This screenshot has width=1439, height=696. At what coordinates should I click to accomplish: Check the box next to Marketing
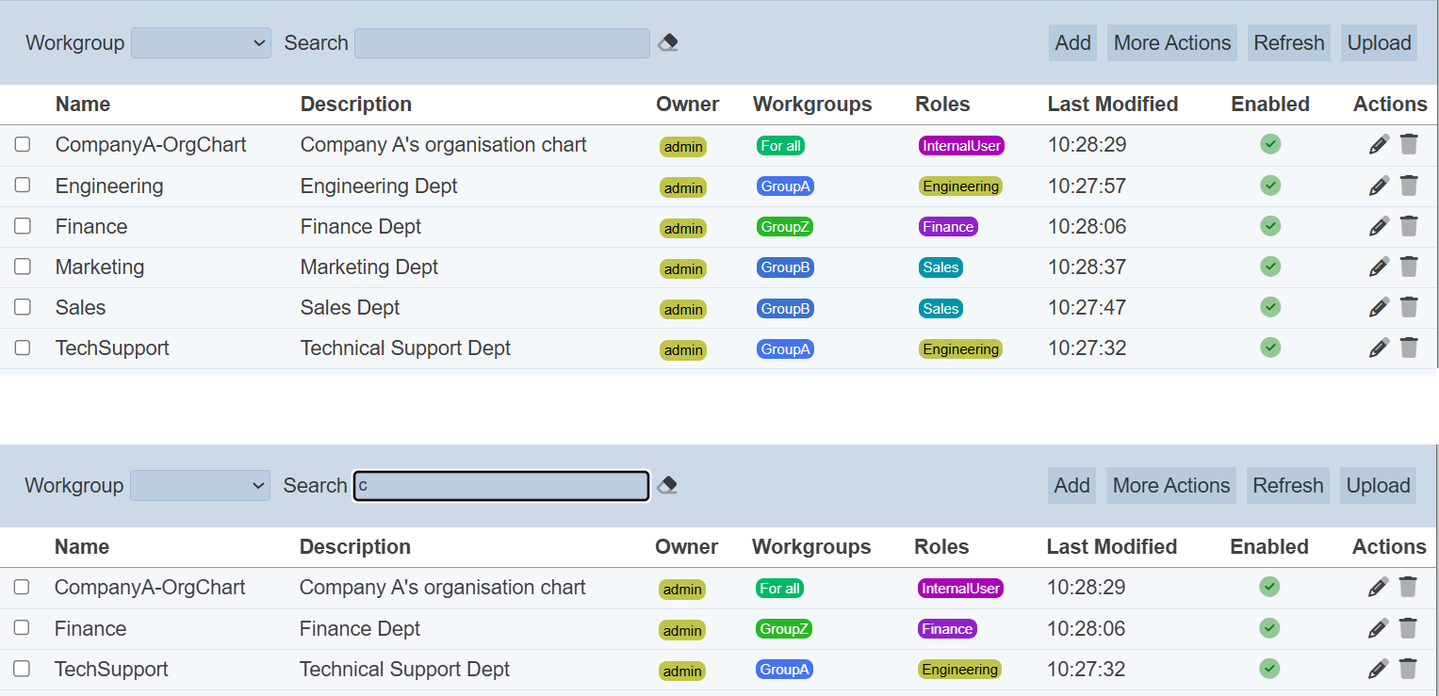point(23,267)
